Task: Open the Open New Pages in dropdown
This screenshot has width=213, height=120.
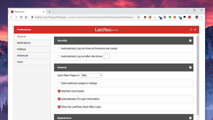Action: pos(91,75)
